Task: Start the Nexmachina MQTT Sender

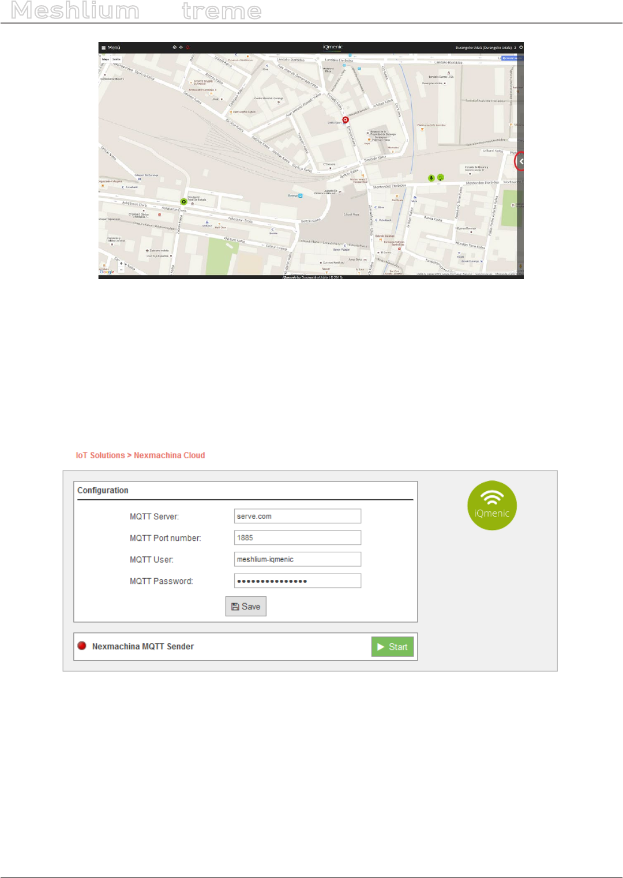Action: (x=392, y=647)
